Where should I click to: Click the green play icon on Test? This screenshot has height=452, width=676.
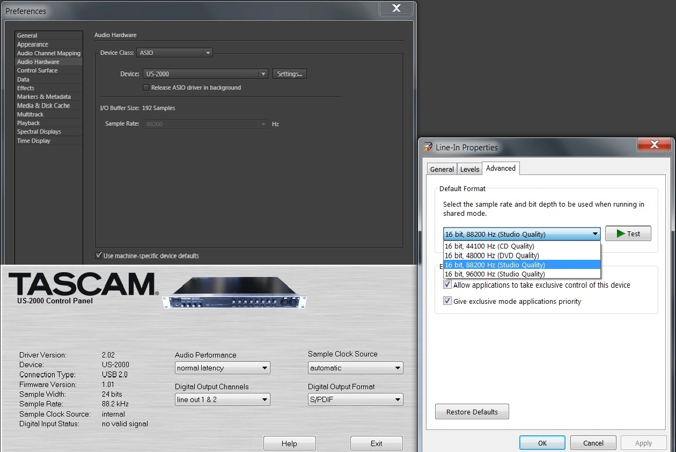(621, 234)
